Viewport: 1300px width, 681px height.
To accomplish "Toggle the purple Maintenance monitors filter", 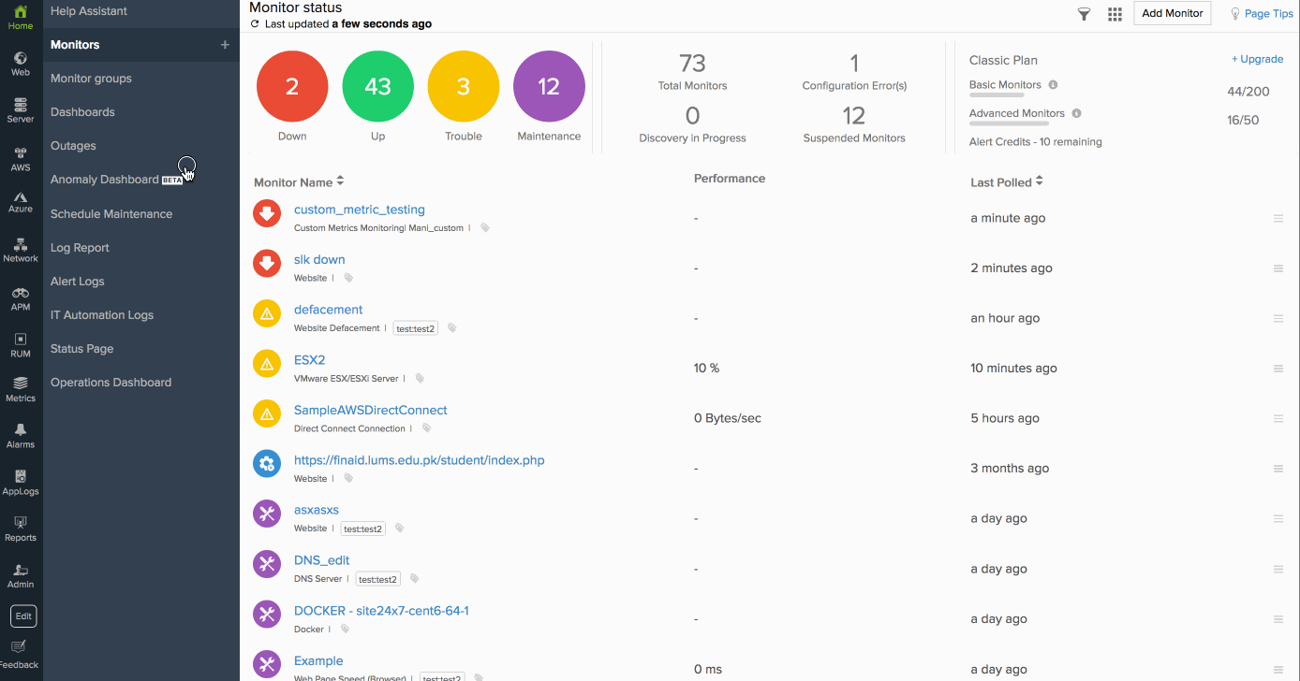I will click(x=548, y=85).
